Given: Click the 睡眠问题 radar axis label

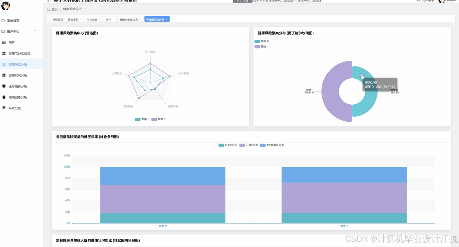Looking at the screenshot, I should [x=173, y=106].
